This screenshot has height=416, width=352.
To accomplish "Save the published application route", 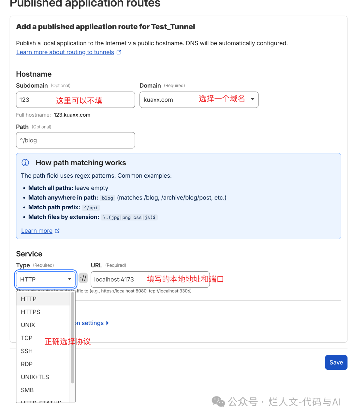I will (x=336, y=363).
